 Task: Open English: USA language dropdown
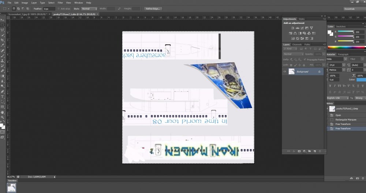point(337,98)
